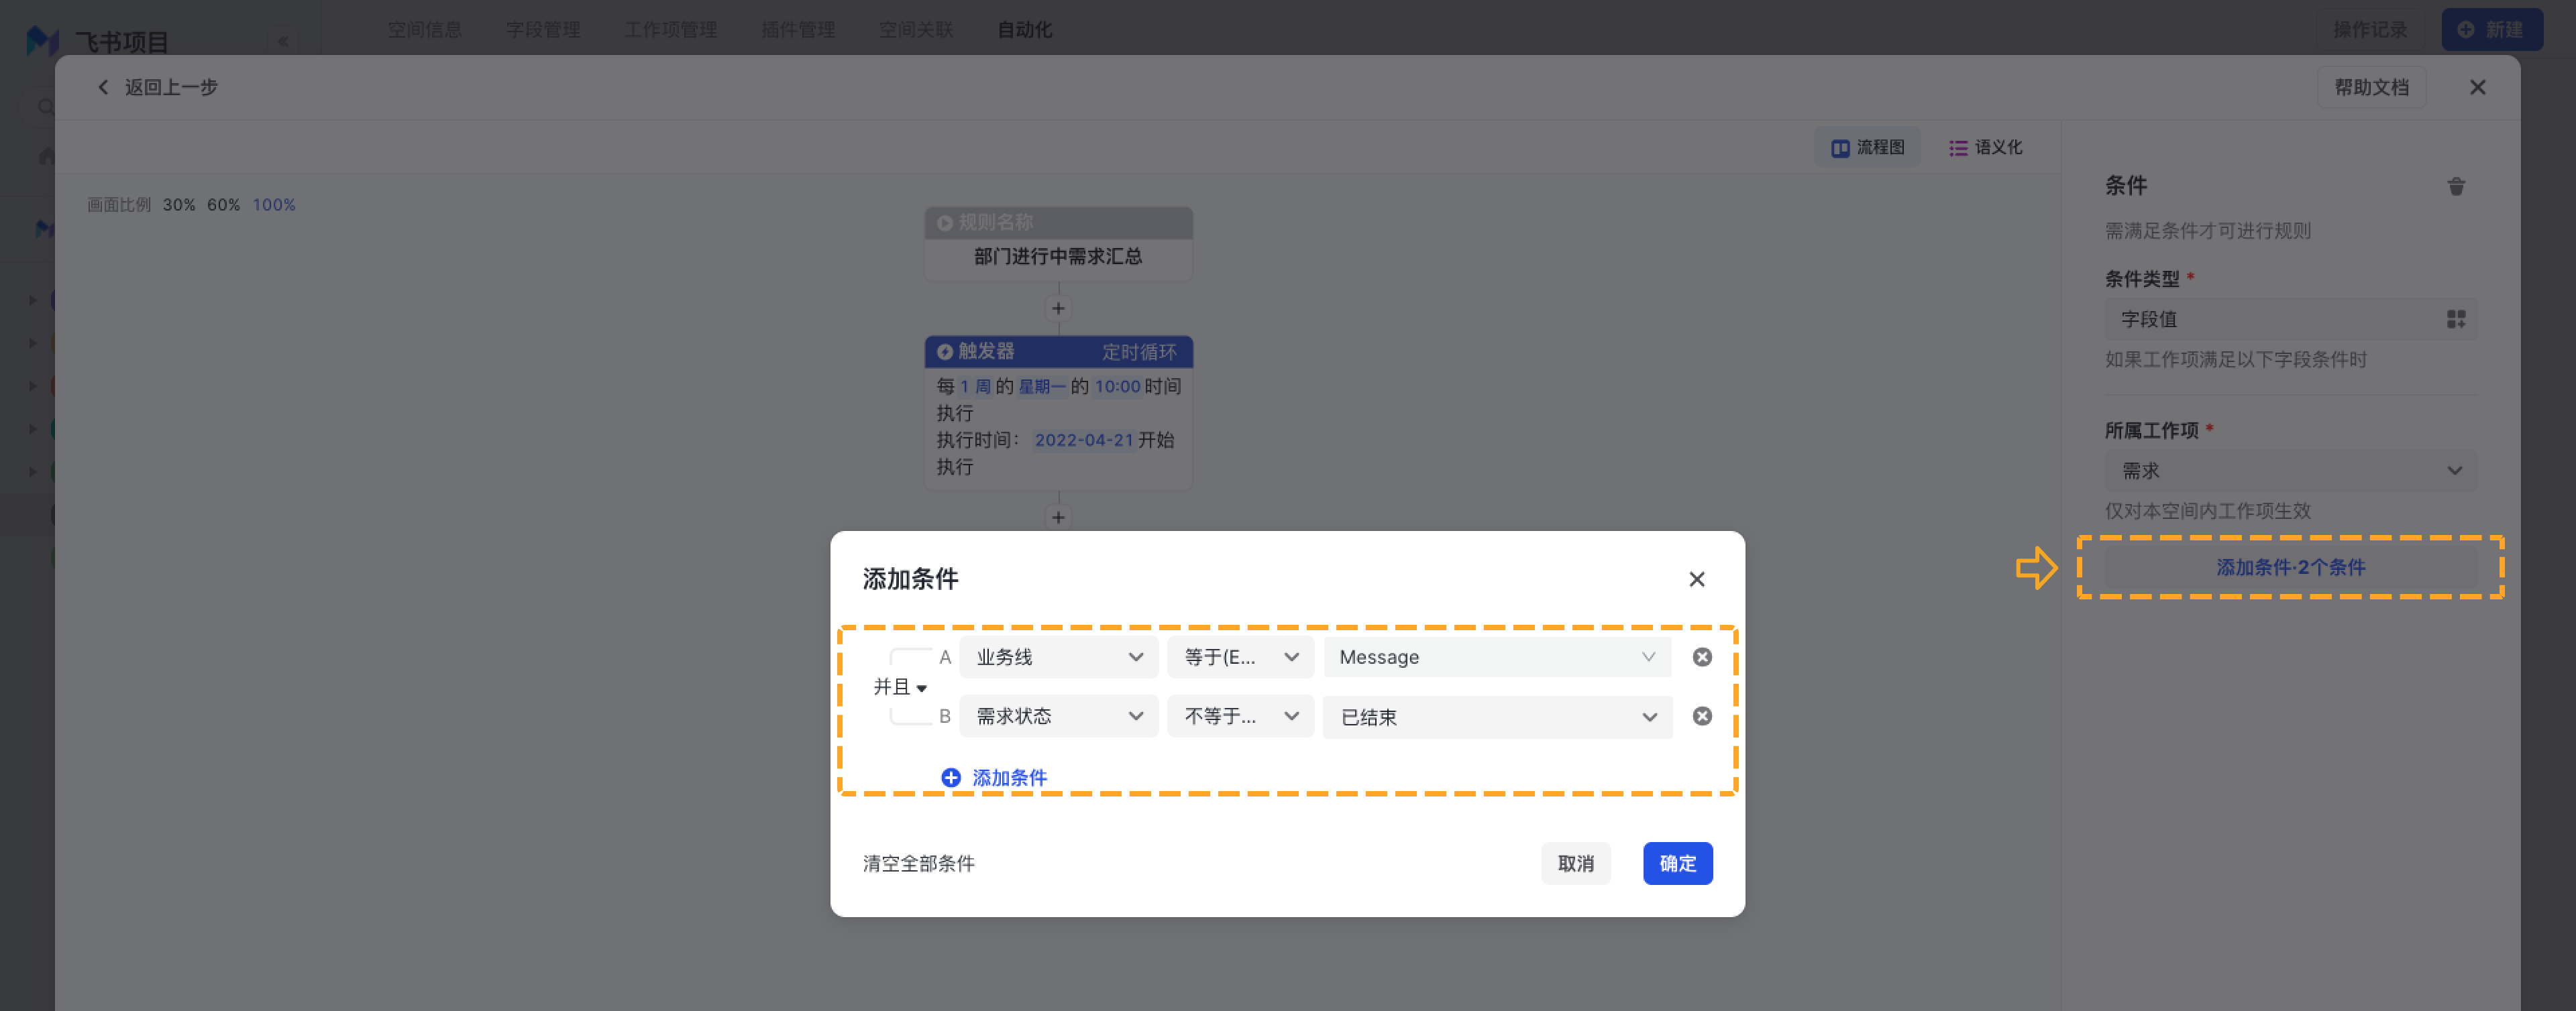The height and width of the screenshot is (1011, 2576).
Task: Set canvas zoom to 100%
Action: [273, 204]
